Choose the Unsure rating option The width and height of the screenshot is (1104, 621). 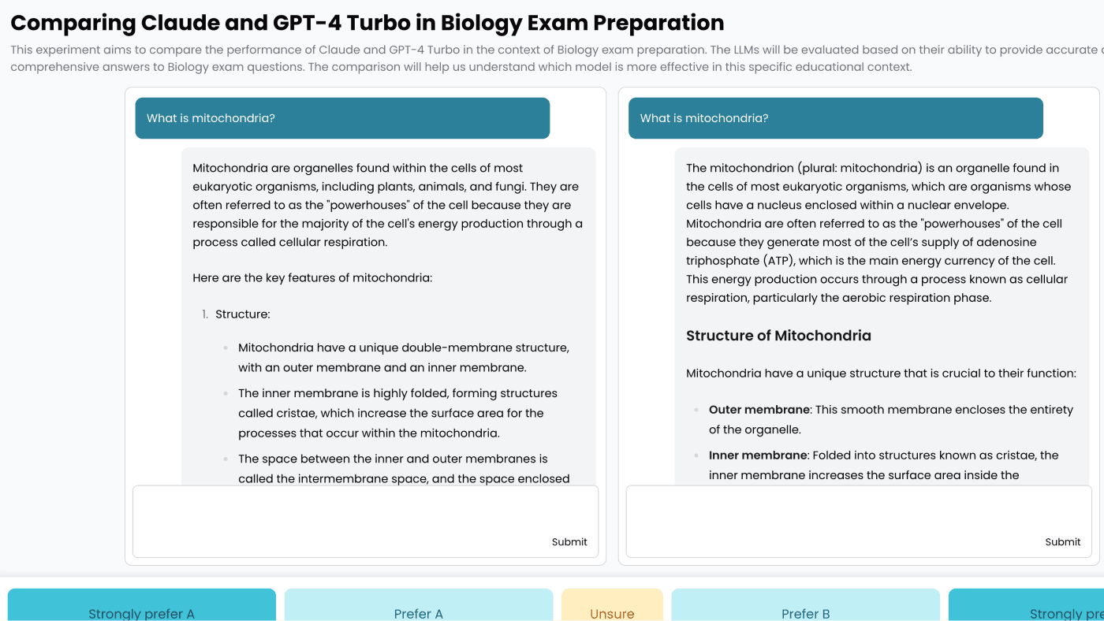click(612, 608)
